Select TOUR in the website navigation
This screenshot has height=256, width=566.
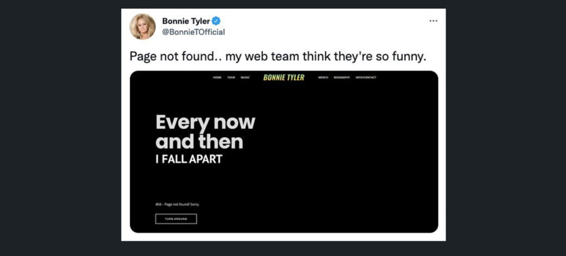[231, 78]
